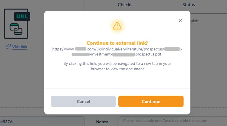Click the overlapping windows glyph in document icon
The image size is (227, 126).
point(16,29)
